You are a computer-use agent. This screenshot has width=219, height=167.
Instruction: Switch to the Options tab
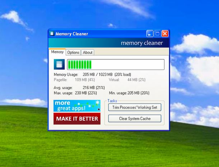tap(73, 52)
